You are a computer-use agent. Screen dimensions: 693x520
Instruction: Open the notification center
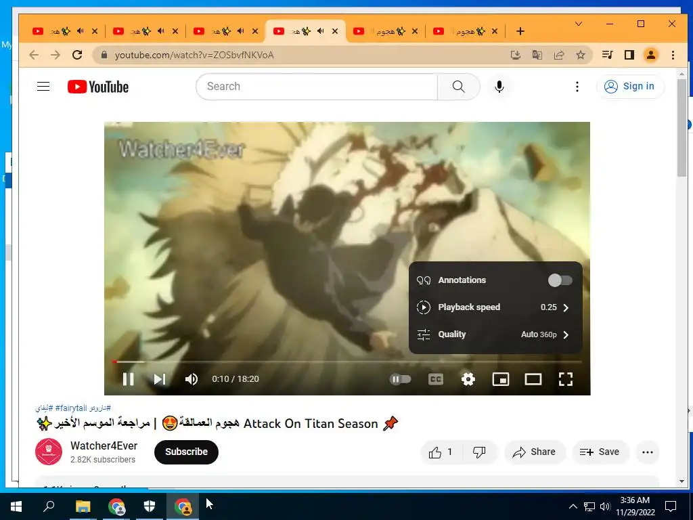point(671,506)
